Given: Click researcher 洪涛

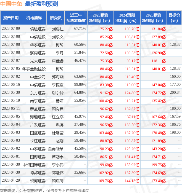Looking at the screenshot, I should click(60, 125).
